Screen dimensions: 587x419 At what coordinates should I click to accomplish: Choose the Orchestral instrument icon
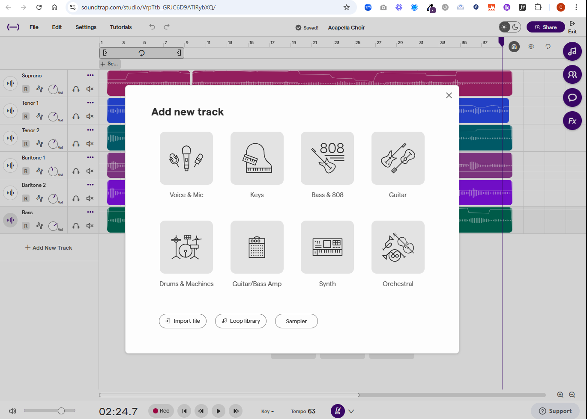pos(398,247)
